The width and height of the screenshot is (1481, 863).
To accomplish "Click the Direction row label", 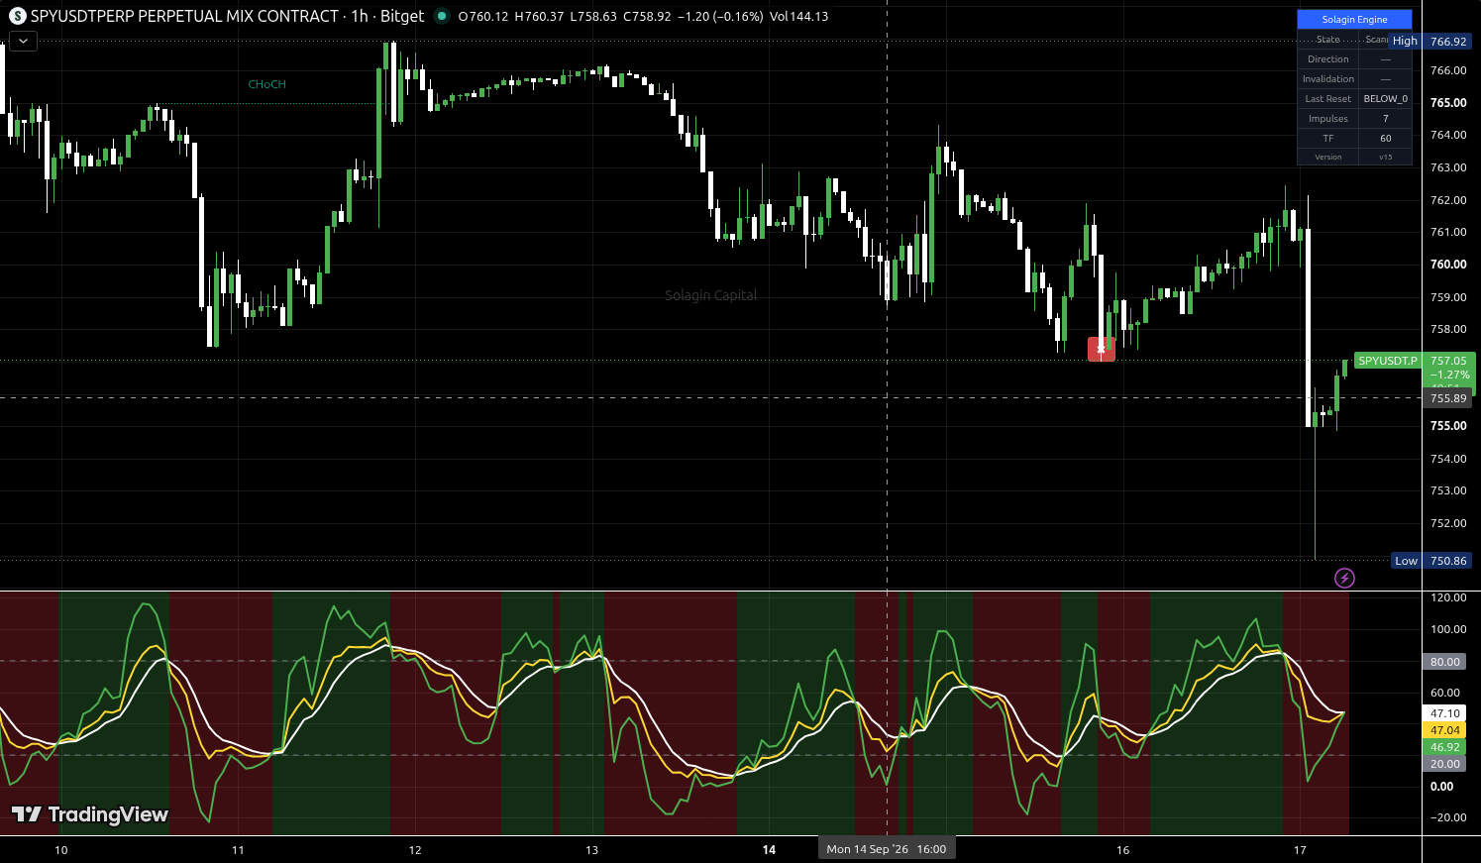I will [1327, 59].
